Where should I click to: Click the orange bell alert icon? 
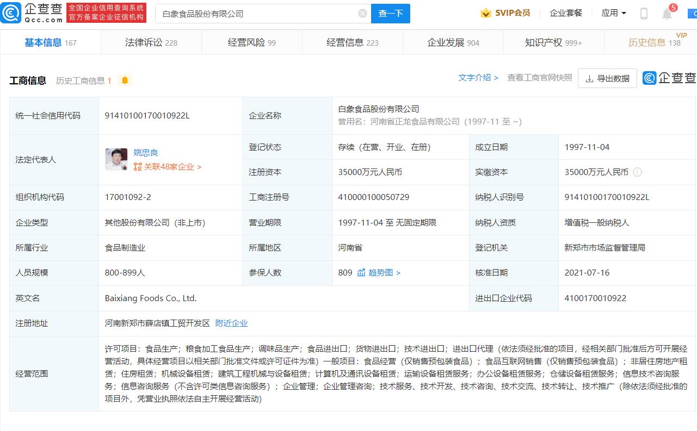(125, 80)
